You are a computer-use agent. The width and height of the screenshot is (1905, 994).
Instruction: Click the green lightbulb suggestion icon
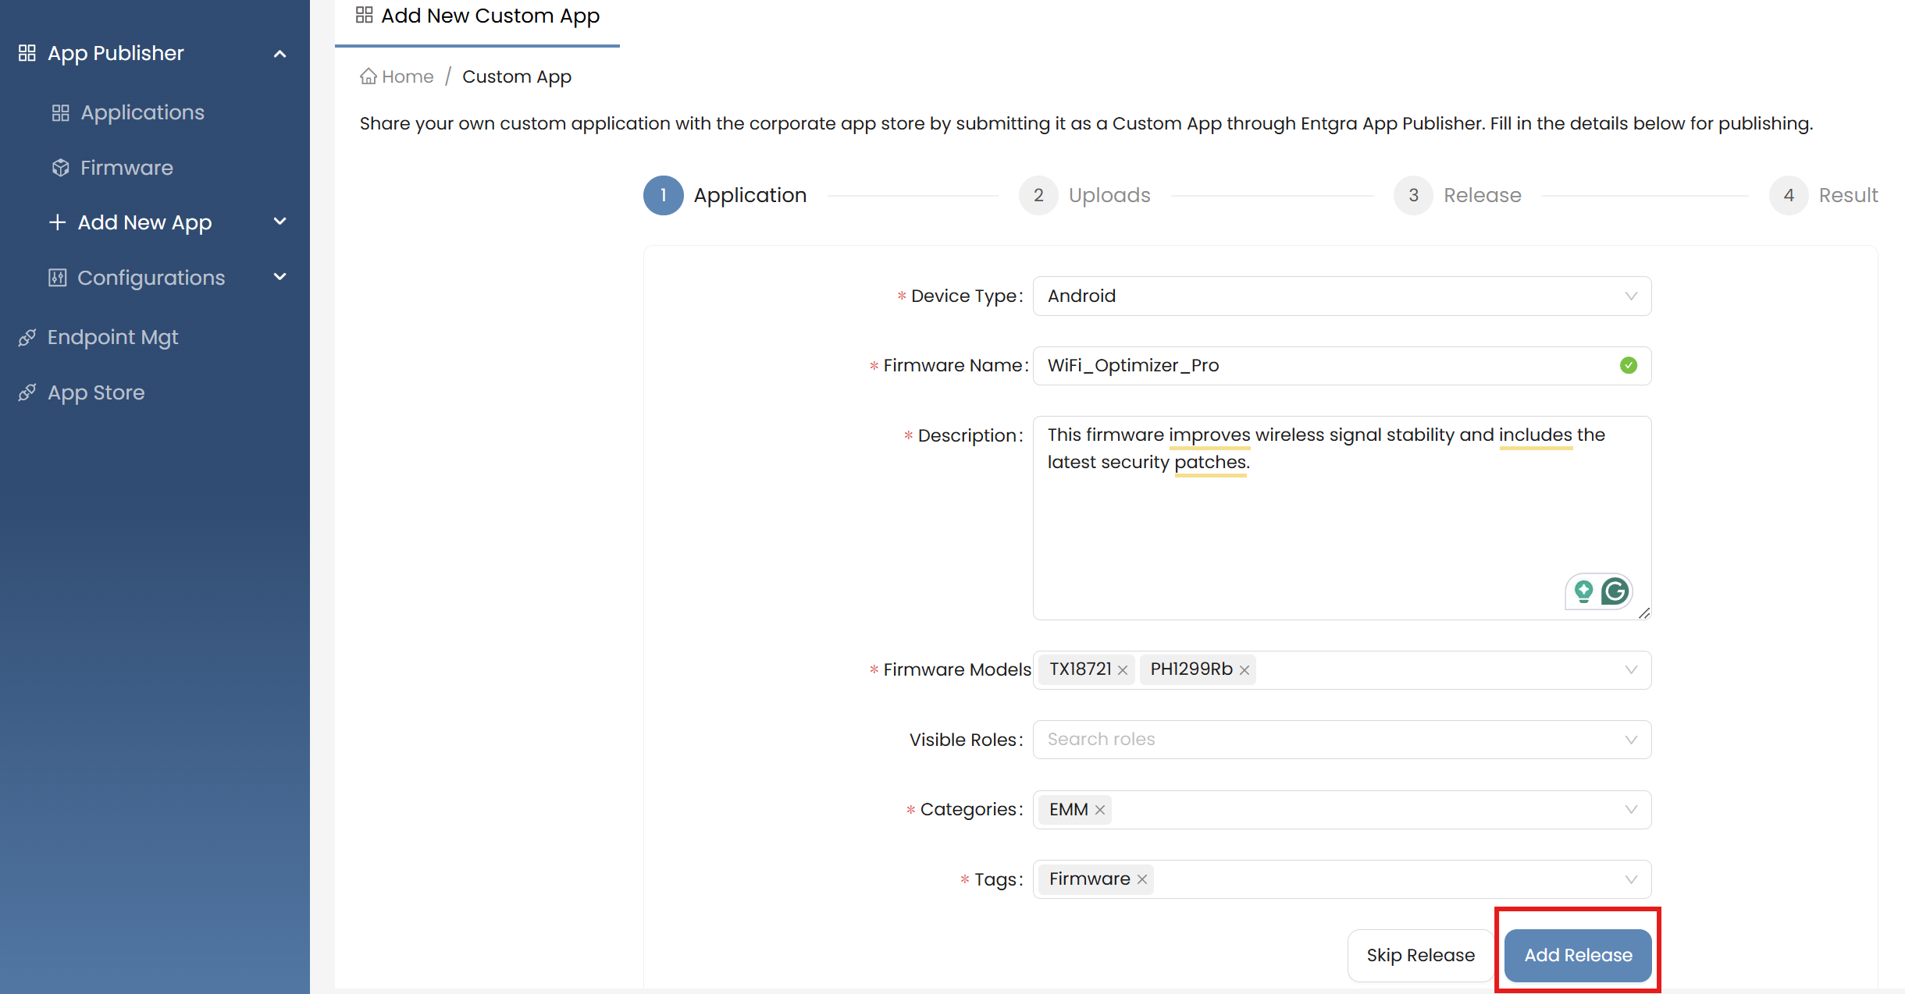[x=1583, y=591]
